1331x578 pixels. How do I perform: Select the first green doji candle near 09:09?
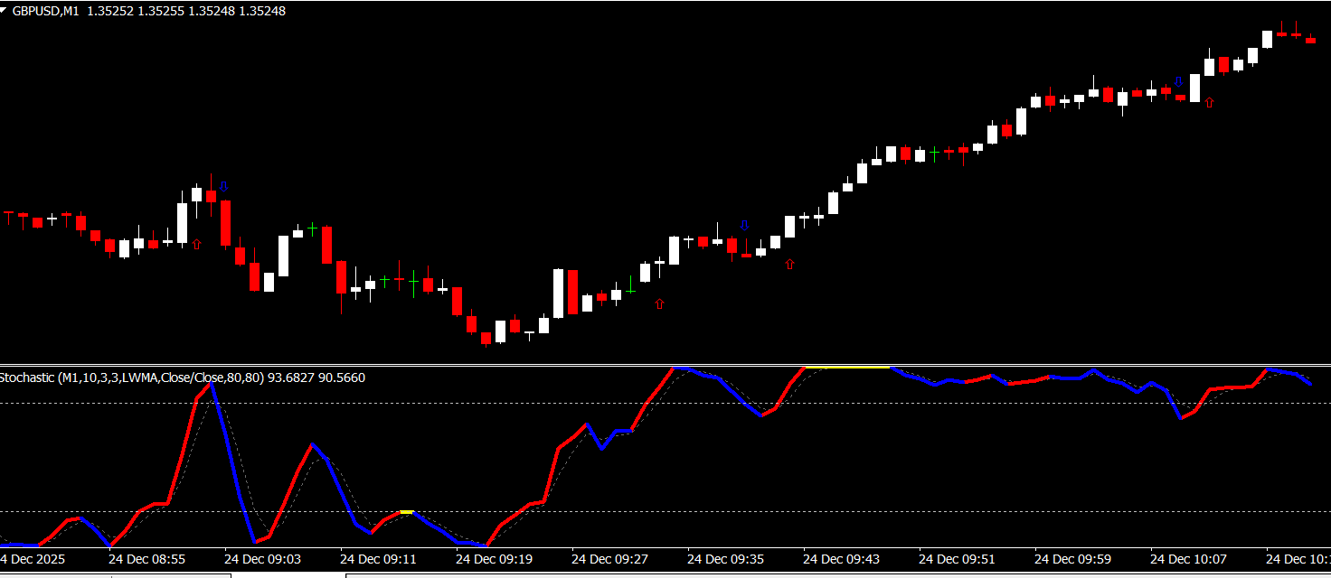pyautogui.click(x=312, y=229)
